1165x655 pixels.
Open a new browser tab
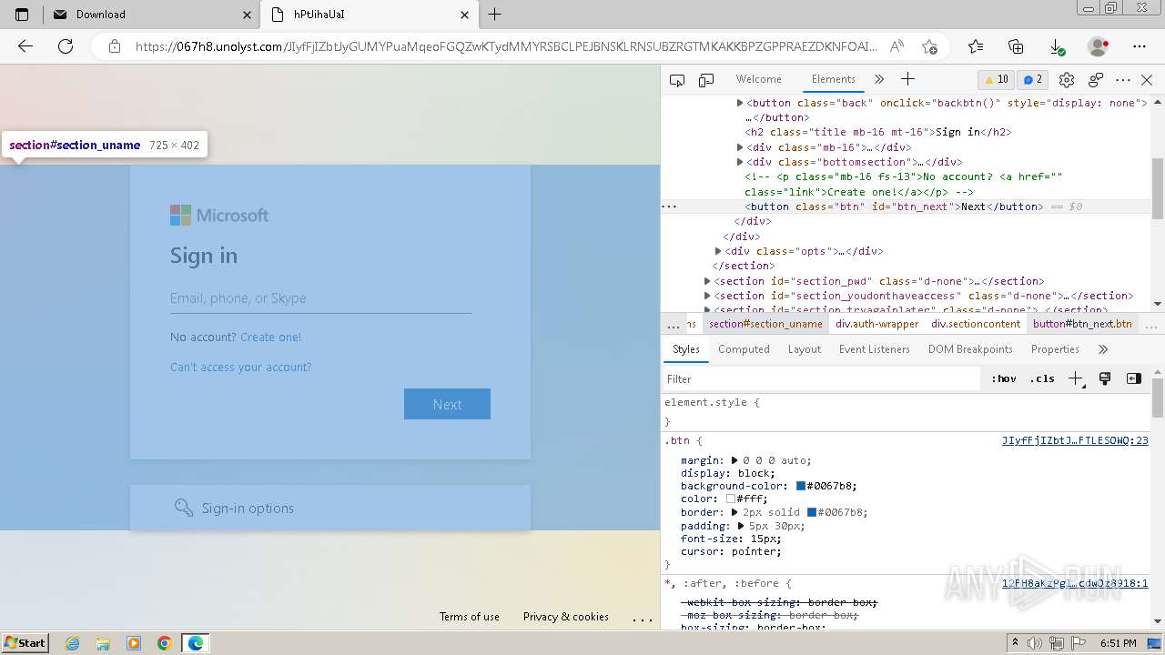coord(494,15)
